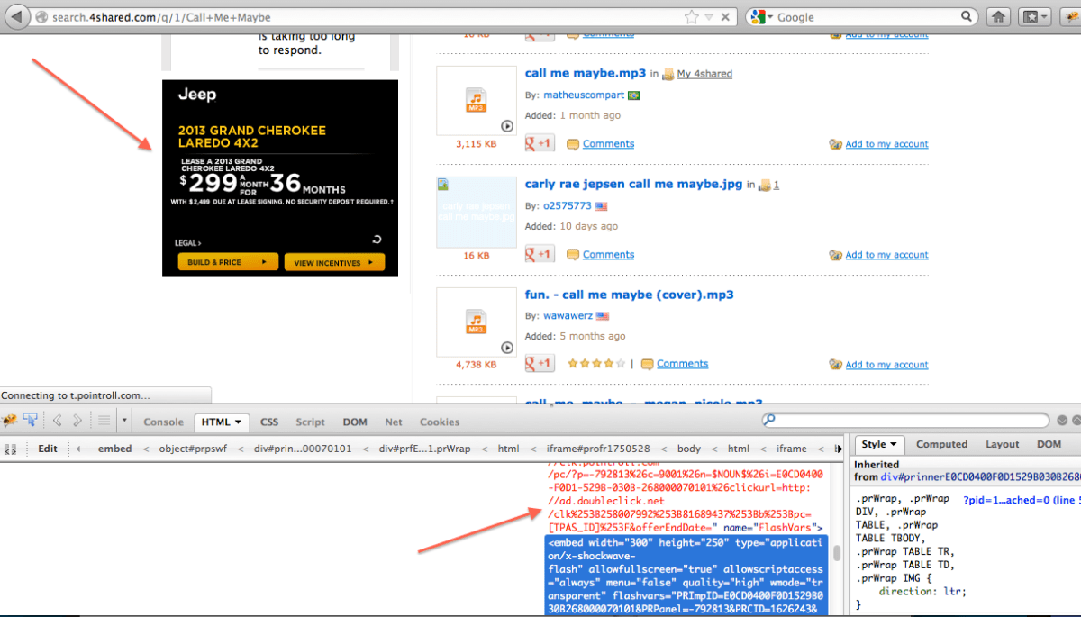Click View Incentives on the Jeep ad
The image size is (1081, 617).
coord(334,262)
